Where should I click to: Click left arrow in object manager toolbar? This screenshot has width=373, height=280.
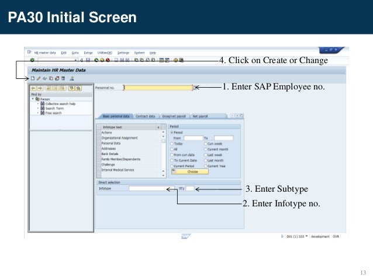point(33,88)
